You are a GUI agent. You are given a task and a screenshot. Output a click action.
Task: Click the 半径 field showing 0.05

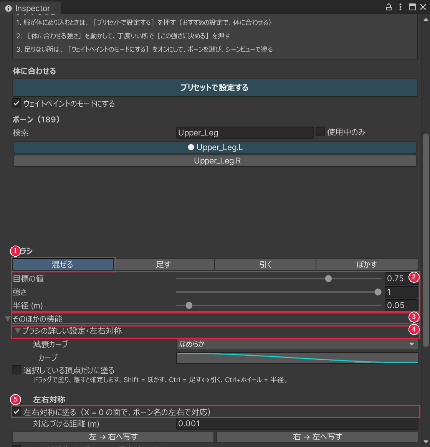pyautogui.click(x=401, y=305)
